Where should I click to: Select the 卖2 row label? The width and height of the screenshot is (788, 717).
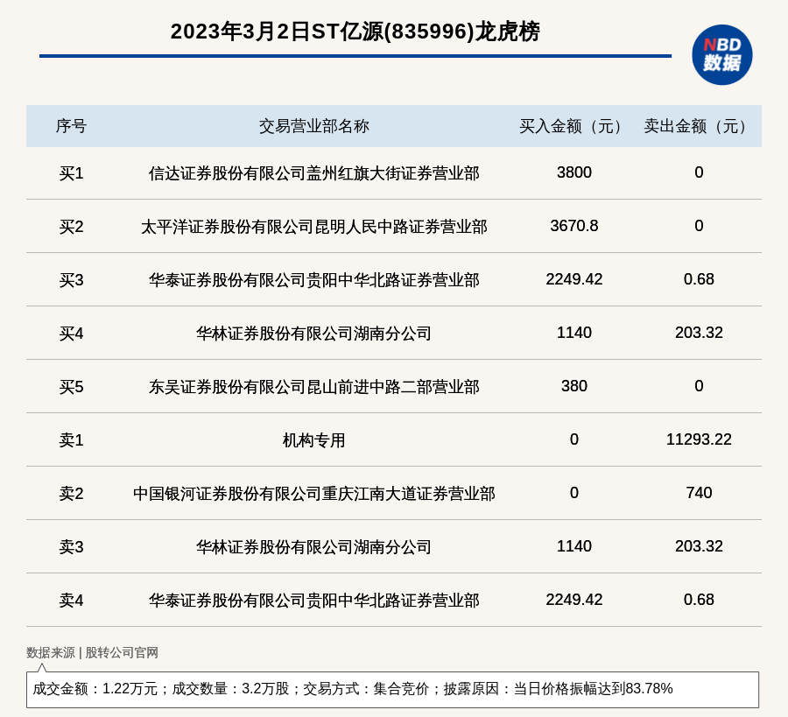[71, 494]
